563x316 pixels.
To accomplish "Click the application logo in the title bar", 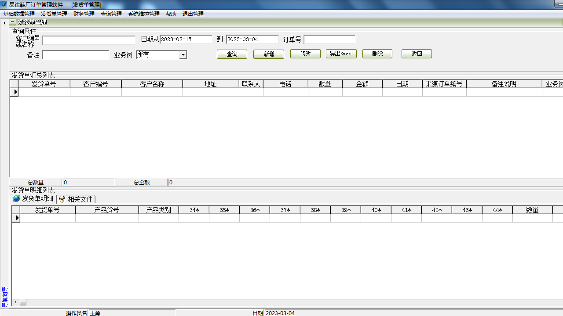I will click(x=4, y=4).
